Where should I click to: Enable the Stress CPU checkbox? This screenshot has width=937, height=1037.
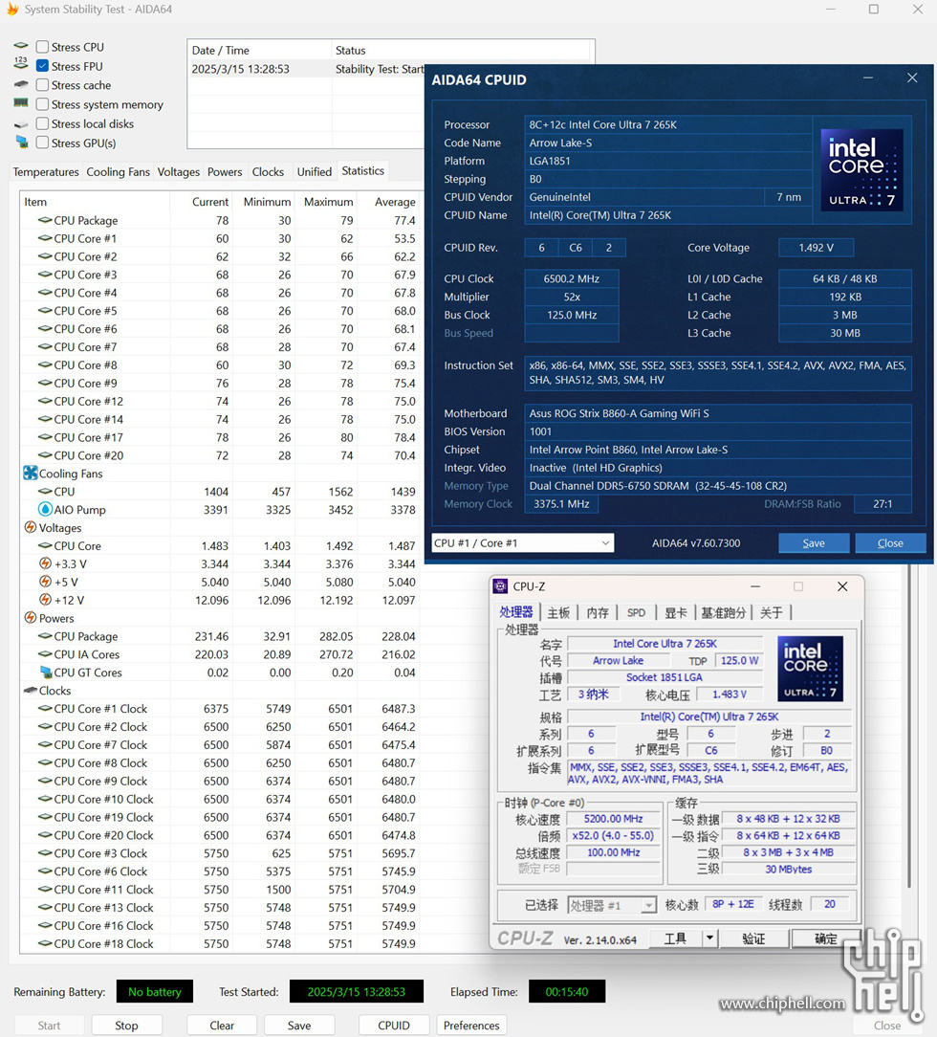pyautogui.click(x=42, y=47)
